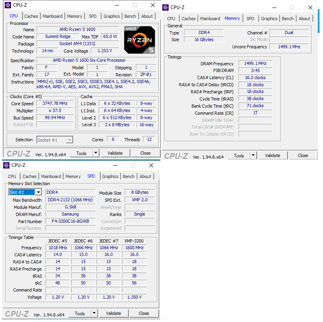Switch to Memory tab in the CPU window
This screenshot has height=322, width=323.
pos(75,16)
